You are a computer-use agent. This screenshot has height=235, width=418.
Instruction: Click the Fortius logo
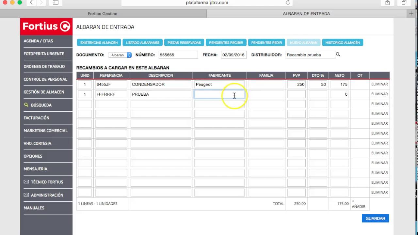[x=46, y=26]
